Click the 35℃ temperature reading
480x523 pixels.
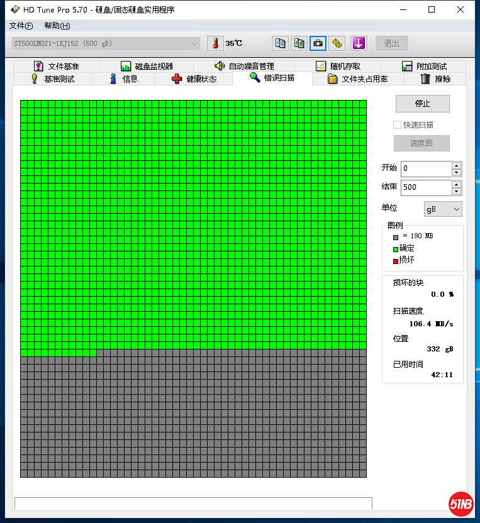point(233,43)
